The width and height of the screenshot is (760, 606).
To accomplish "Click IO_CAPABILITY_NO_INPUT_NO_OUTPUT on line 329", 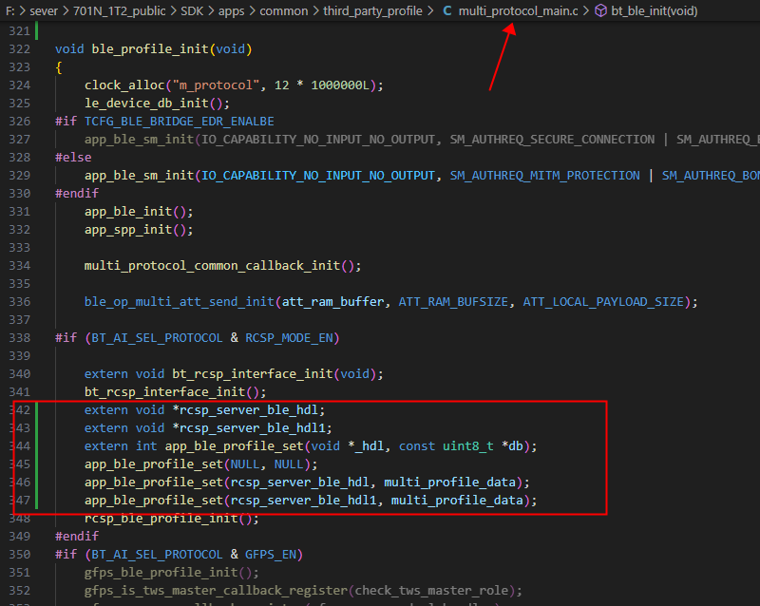I will coord(318,176).
